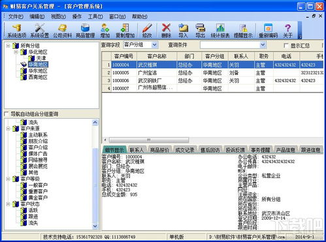Open the 提醒显示 reminder icon
This screenshot has width=326, height=242.
coord(243,31)
